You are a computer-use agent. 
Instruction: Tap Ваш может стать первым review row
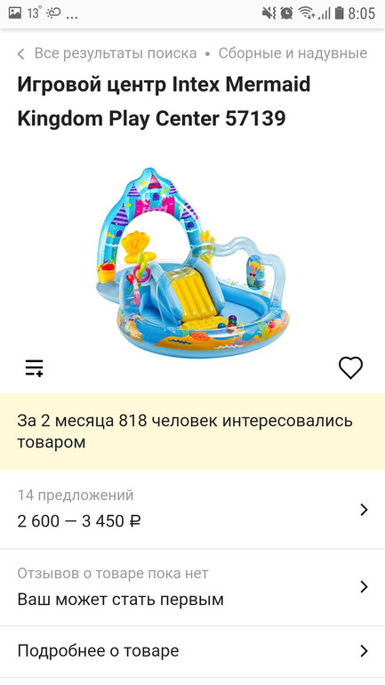click(192, 587)
